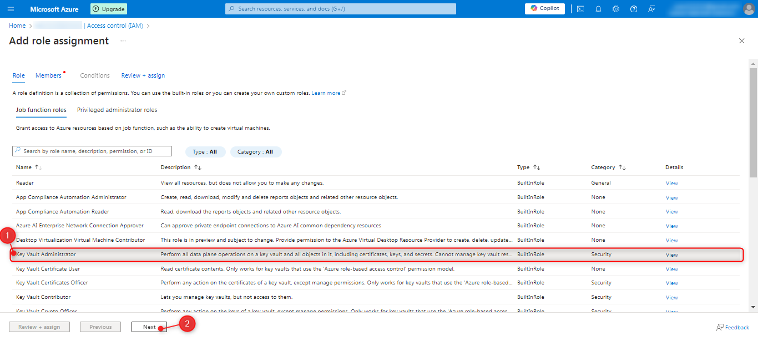Viewport: 758px width, 341px height.
Task: Click the Previous button
Action: coord(100,327)
